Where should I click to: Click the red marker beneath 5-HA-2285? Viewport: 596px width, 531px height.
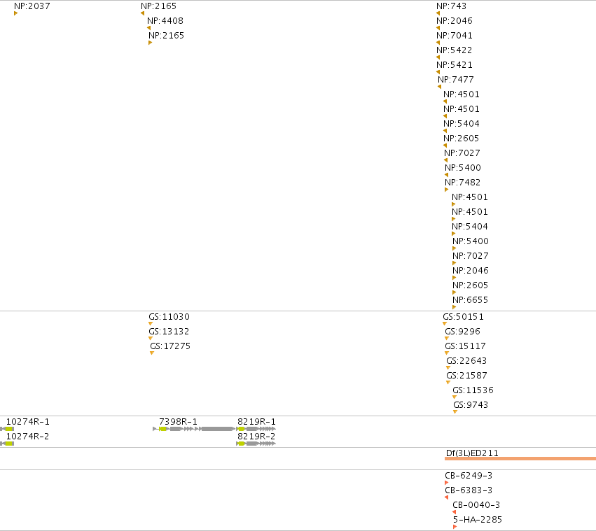(x=455, y=527)
